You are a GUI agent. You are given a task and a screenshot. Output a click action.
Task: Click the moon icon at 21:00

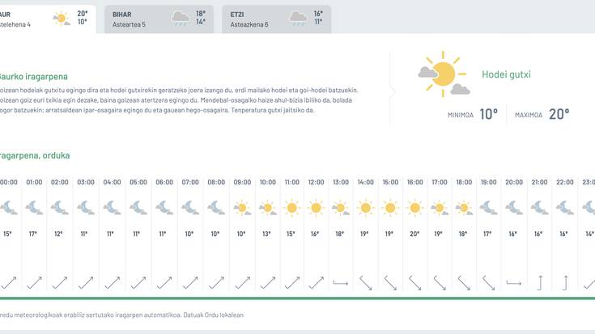[x=539, y=208]
